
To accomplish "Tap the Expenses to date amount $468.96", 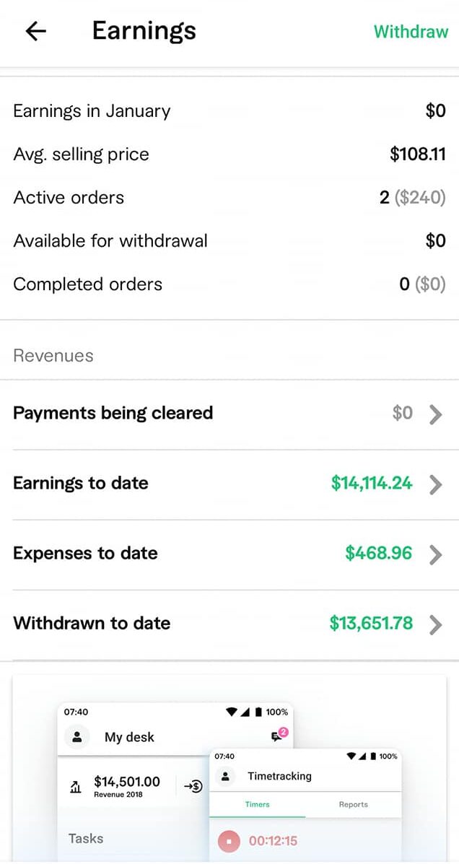I will tap(379, 554).
